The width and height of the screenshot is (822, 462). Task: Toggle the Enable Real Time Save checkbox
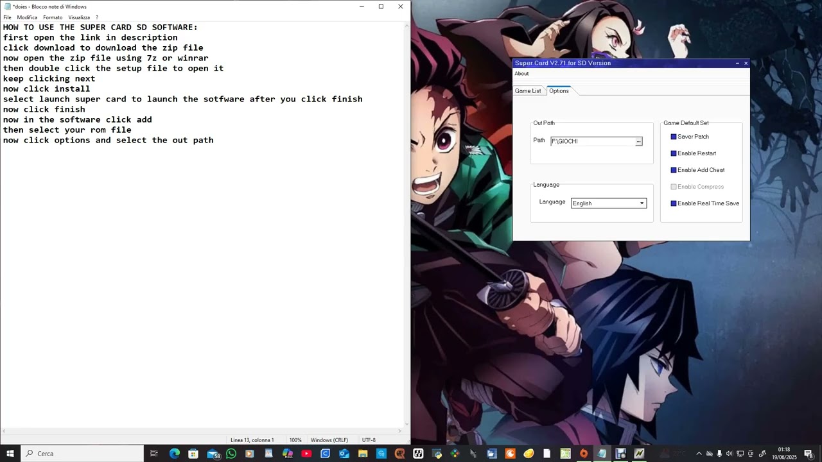(x=674, y=203)
